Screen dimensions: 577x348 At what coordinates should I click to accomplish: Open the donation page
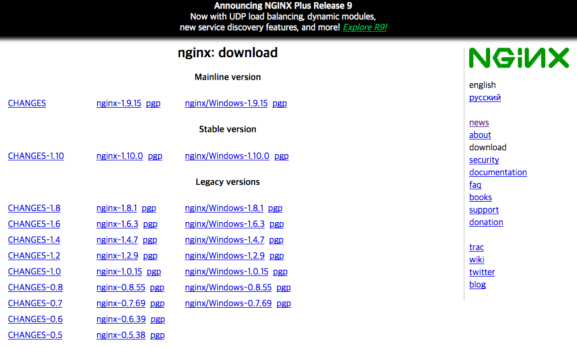pos(486,222)
